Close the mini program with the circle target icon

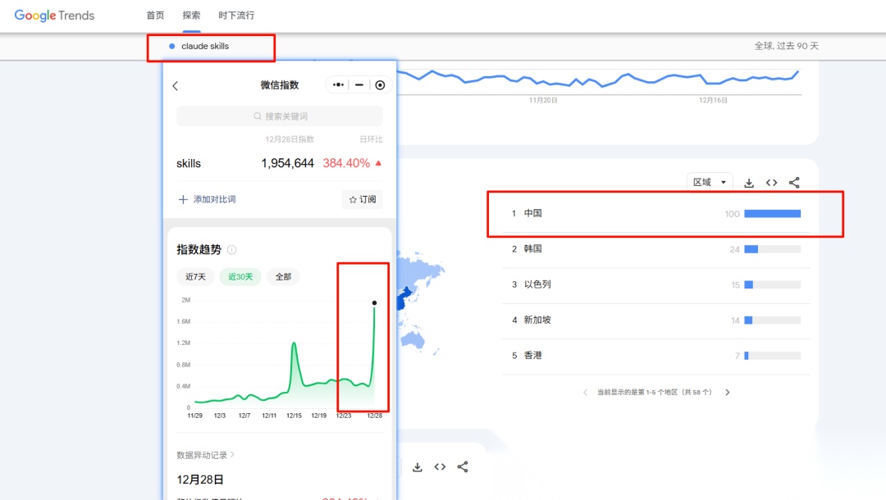point(381,84)
